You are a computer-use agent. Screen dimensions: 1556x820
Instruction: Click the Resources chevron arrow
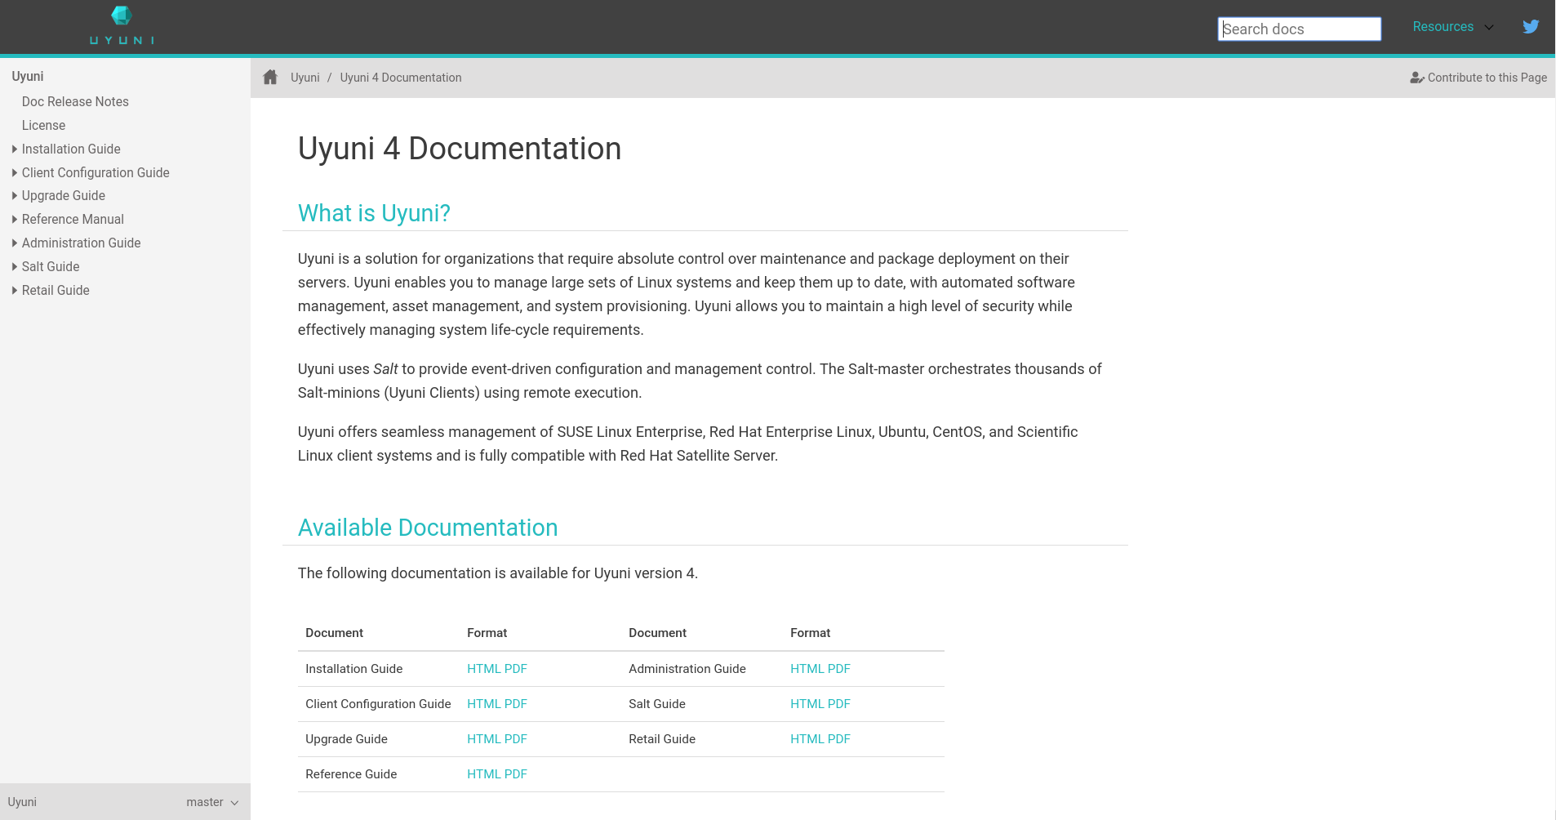(1488, 27)
